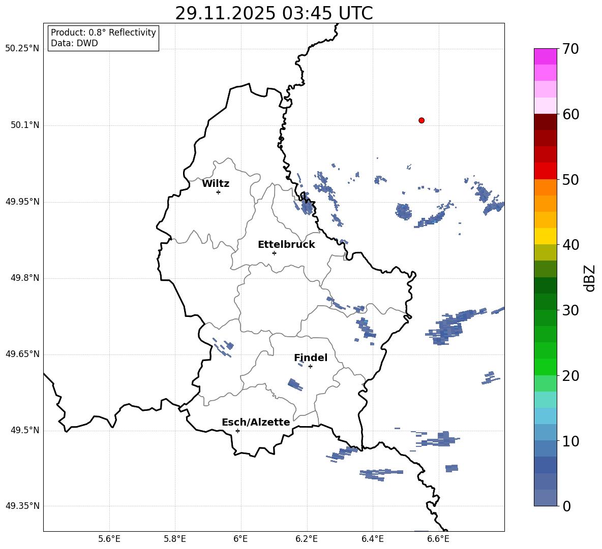Click the 50.25°N latitude label
This screenshot has width=602, height=549.
point(22,49)
